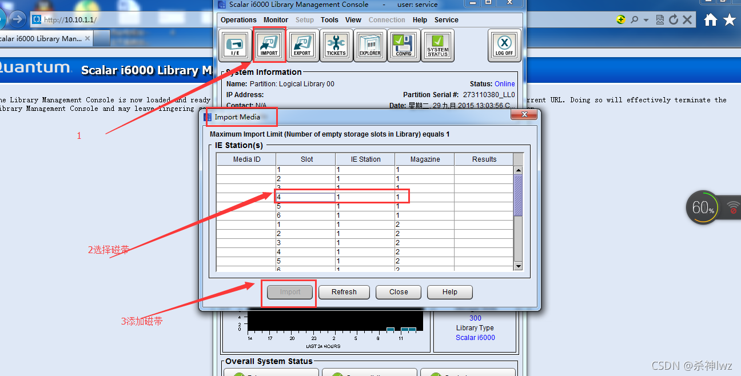Select slot 5 row of magazine 2
The height and width of the screenshot is (376, 741).
[x=365, y=261]
